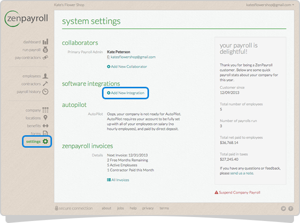The height and width of the screenshot is (223, 300).
Task: Click the secure connection text
Action: (x=75, y=208)
